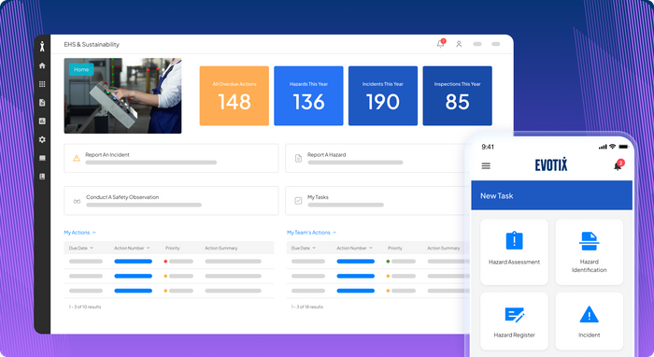
Task: Tap the Hazard Assessment clipboard icon
Action: pyautogui.click(x=514, y=240)
